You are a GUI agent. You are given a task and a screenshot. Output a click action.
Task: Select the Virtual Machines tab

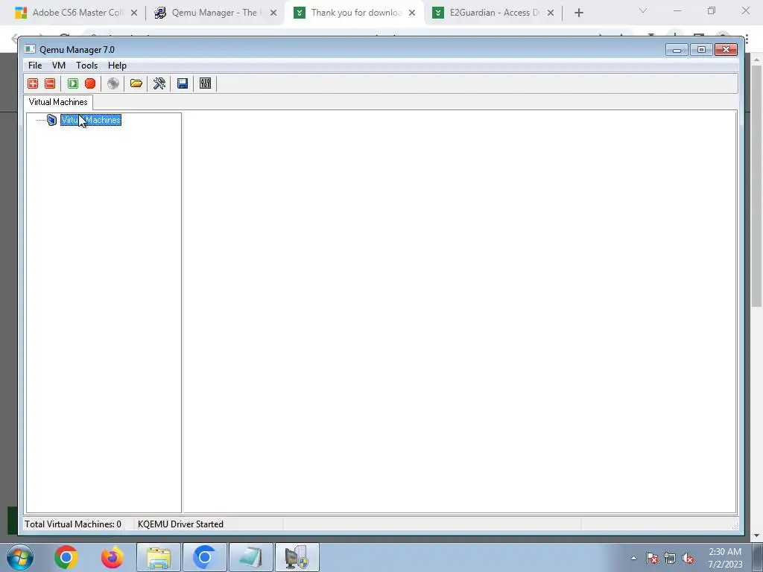(x=58, y=102)
